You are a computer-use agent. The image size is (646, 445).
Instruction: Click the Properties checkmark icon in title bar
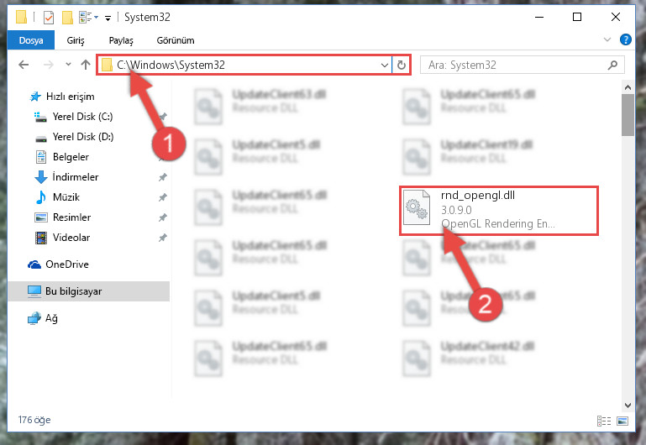[x=49, y=18]
